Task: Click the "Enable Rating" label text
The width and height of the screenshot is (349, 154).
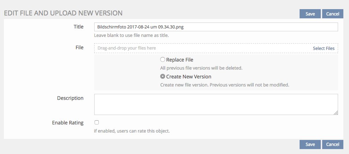Action: tap(68, 123)
